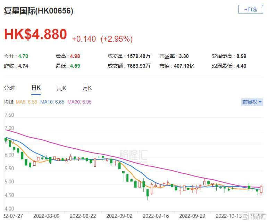Click the MA5: 6.53 legend
The image size is (268, 222).
[26, 102]
